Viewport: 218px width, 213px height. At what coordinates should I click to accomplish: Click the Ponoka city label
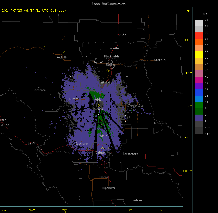121,34
